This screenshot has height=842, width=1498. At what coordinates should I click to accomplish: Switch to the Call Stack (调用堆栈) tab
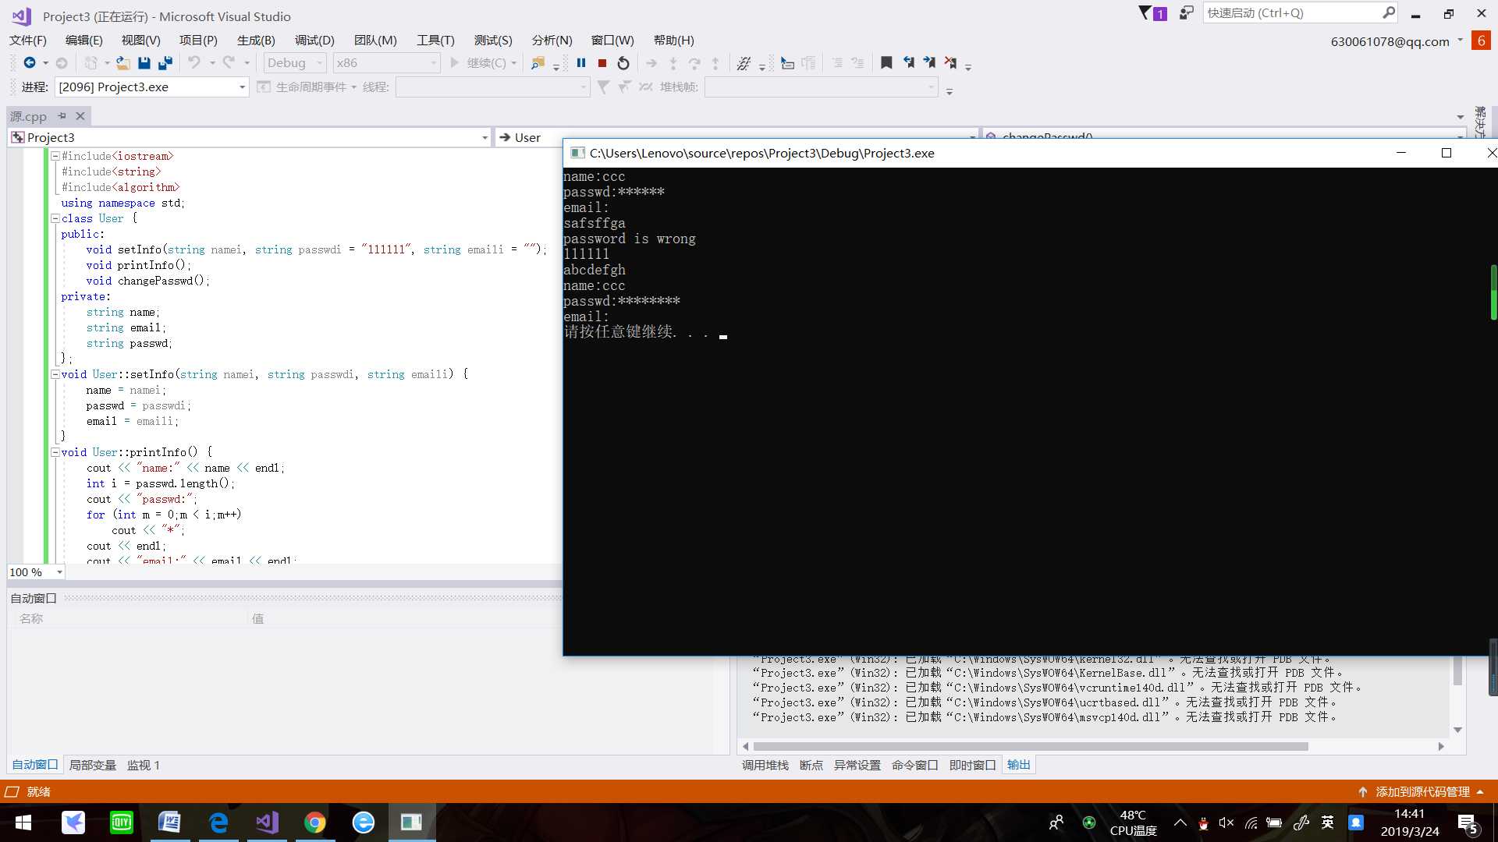point(765,766)
